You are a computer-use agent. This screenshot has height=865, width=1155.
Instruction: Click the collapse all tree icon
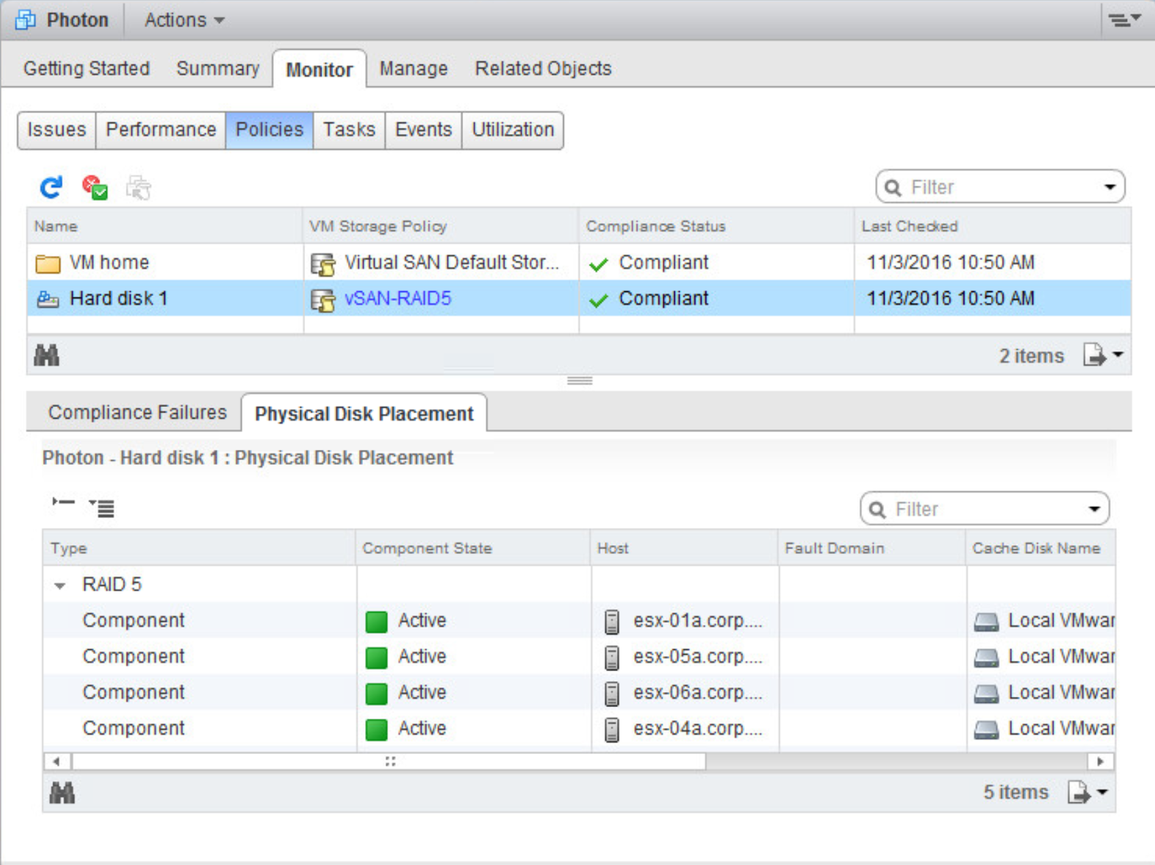point(63,504)
